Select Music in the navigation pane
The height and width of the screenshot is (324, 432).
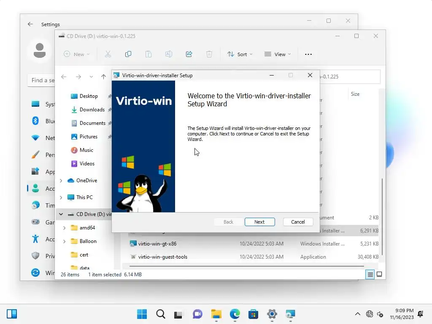tap(86, 150)
